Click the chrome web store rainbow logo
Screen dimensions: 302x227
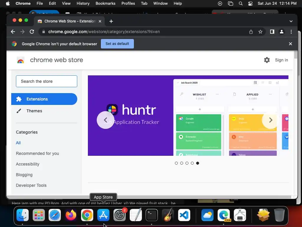pos(21,60)
